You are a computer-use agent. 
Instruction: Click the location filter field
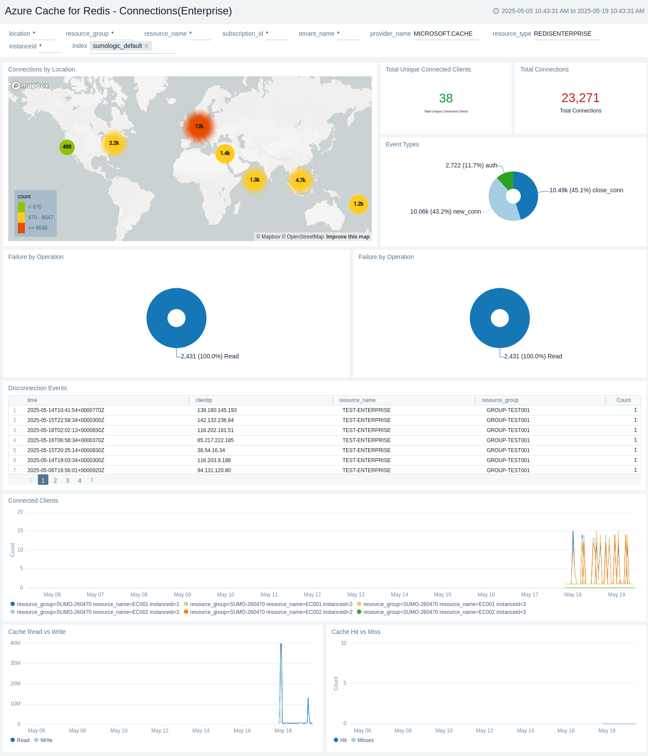tap(44, 34)
